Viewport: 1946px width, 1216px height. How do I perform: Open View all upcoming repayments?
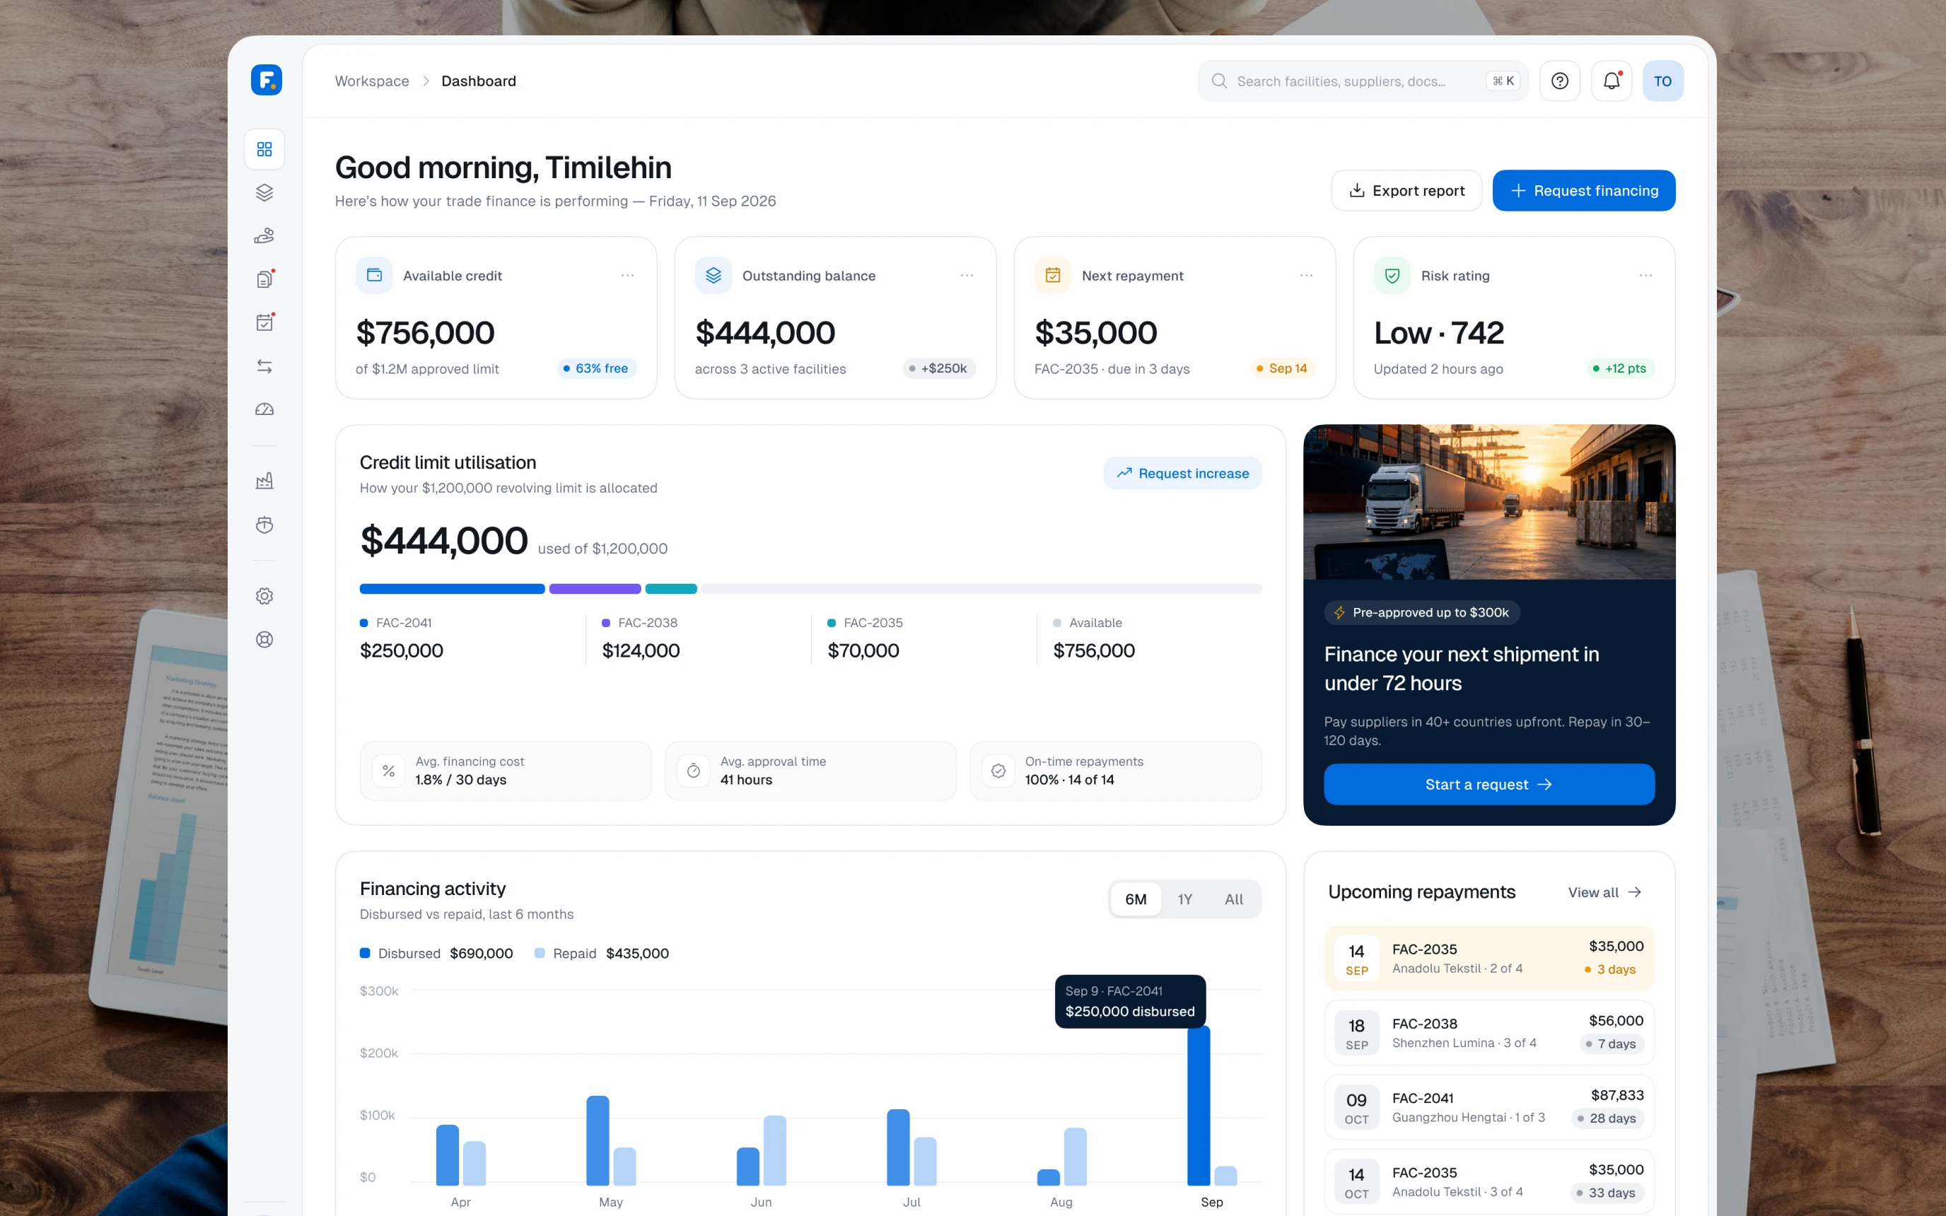pyautogui.click(x=1604, y=893)
